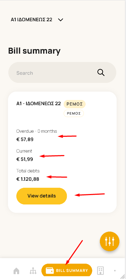Open the A1 ΙΔΟΜΕΝΕΩΣ 22 property selector
The image size is (126, 279).
(37, 20)
